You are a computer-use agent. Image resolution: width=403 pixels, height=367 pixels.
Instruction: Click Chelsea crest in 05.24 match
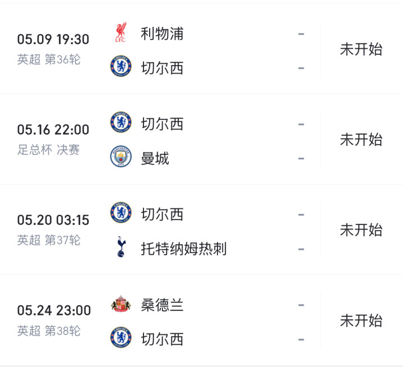click(121, 337)
